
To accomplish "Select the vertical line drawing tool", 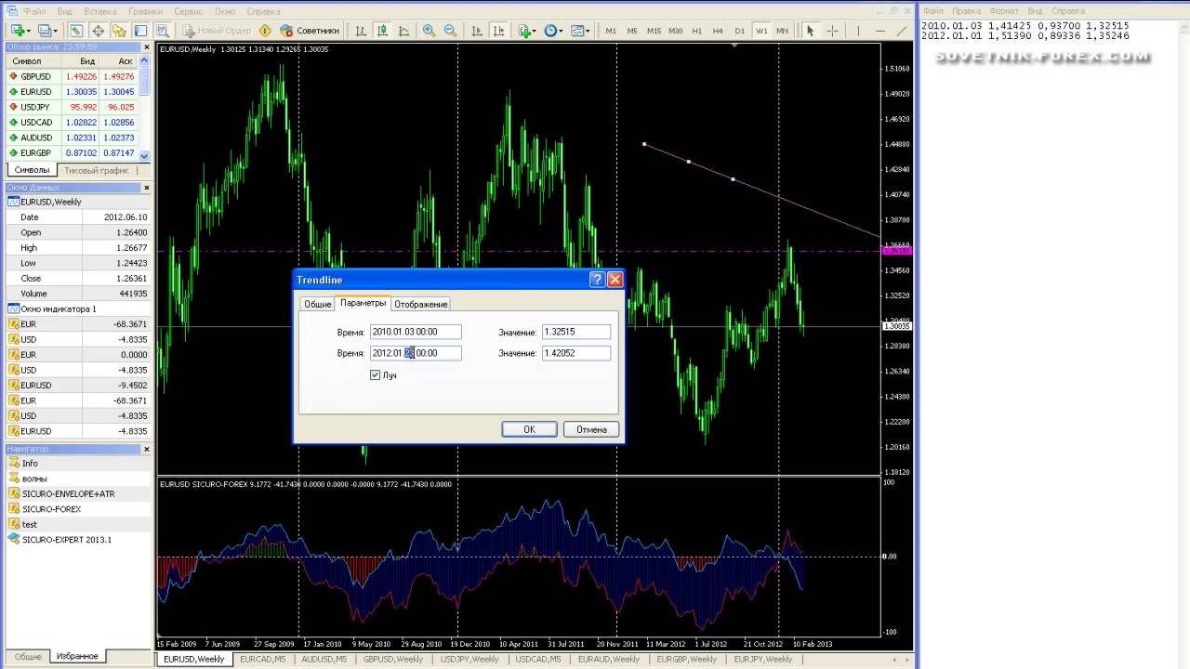I will (x=858, y=31).
